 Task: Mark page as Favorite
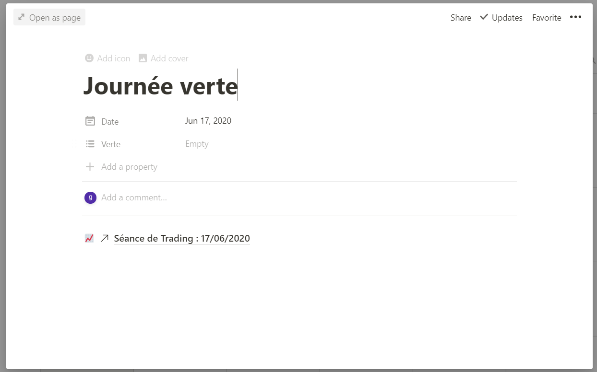click(547, 18)
